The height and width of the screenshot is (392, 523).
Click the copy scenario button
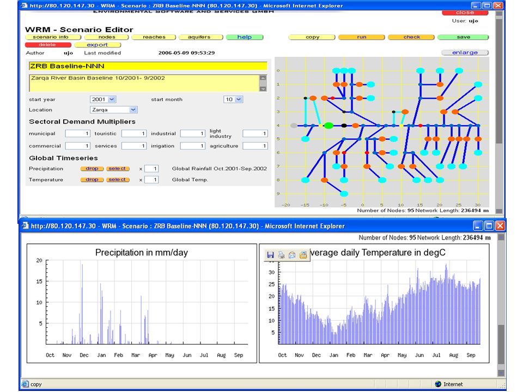tap(312, 37)
